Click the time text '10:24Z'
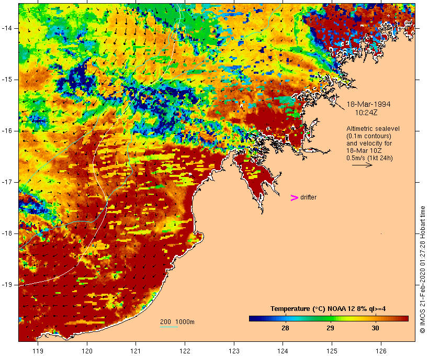Screen dimensions: 429x356 [x=366, y=113]
